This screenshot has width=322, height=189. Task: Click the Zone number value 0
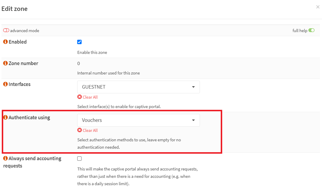79,64
